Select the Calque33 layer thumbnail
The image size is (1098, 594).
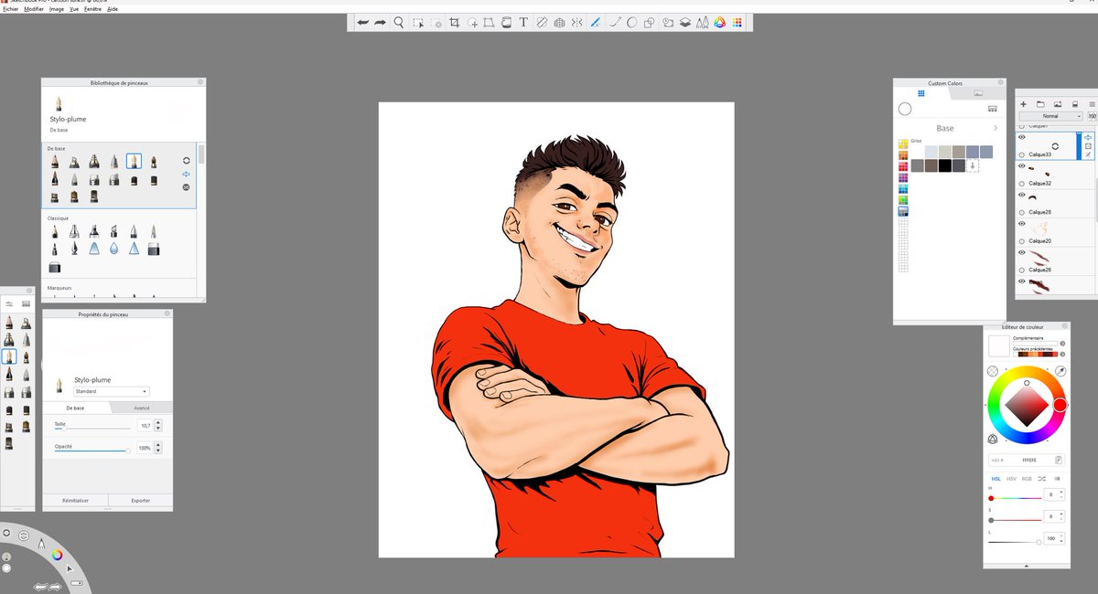pyautogui.click(x=1055, y=146)
